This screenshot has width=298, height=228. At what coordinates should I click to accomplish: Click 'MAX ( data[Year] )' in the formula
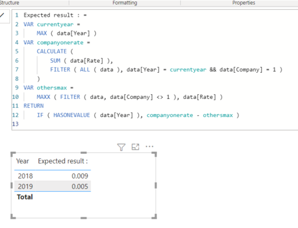67,33
